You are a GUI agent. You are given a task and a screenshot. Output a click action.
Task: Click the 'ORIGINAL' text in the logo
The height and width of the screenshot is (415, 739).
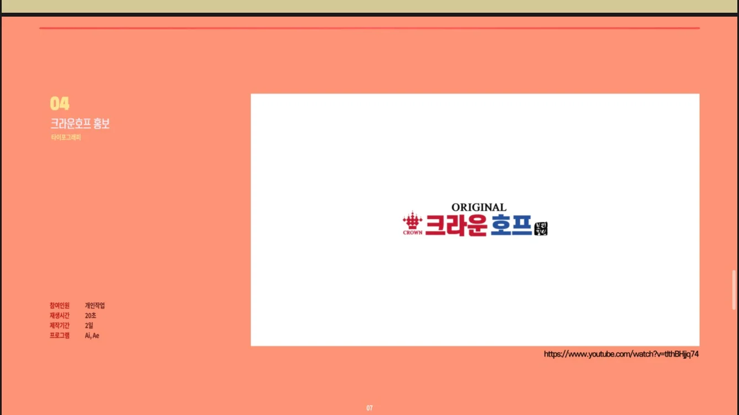click(479, 207)
